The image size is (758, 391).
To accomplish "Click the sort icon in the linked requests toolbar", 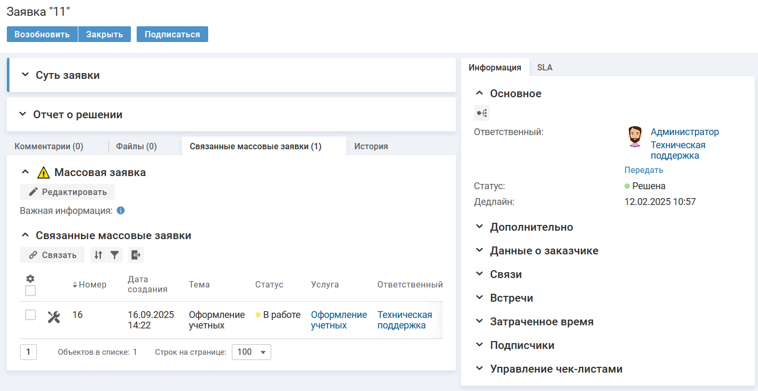I will (x=98, y=255).
